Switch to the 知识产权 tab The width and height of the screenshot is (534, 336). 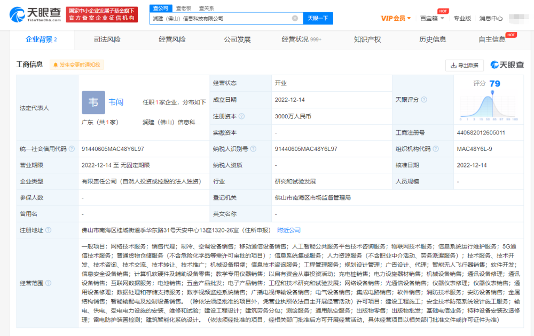pyautogui.click(x=368, y=39)
